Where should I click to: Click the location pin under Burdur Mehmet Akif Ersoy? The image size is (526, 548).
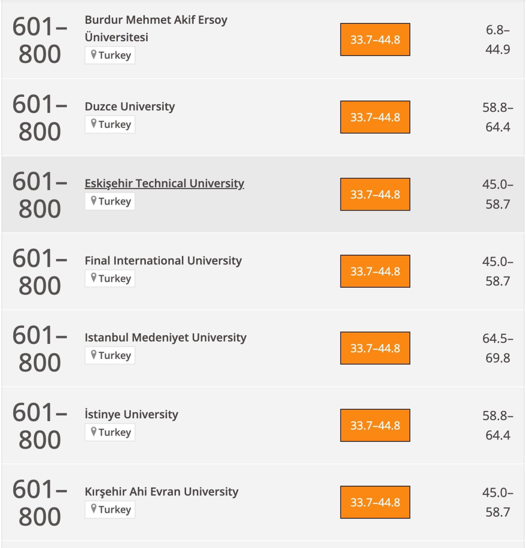94,55
